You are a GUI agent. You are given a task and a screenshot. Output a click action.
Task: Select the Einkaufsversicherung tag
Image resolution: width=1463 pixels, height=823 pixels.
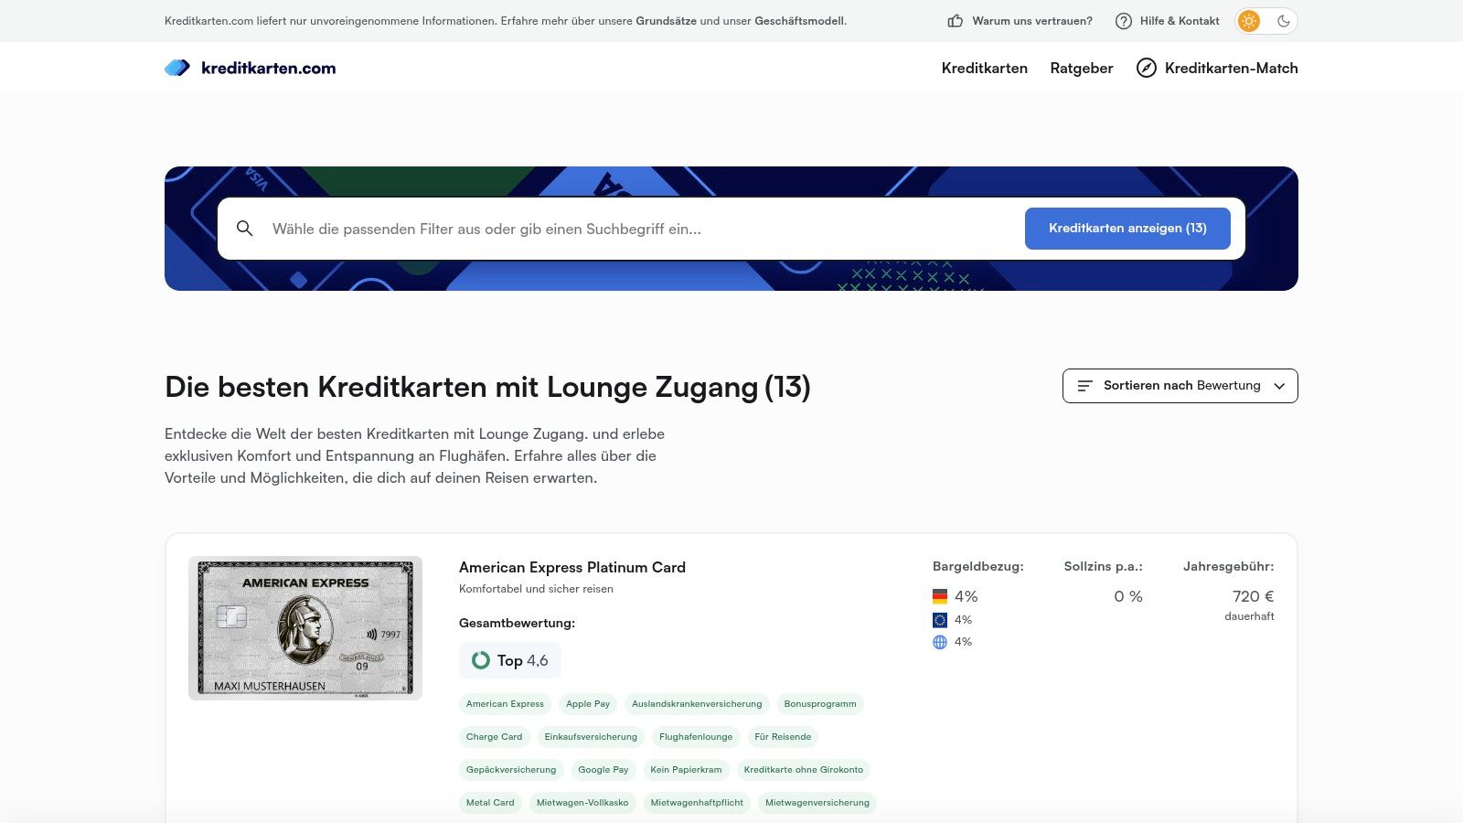tap(591, 737)
